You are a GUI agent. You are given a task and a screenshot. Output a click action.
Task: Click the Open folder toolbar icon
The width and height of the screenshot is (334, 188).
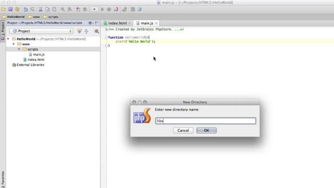click(x=4, y=9)
